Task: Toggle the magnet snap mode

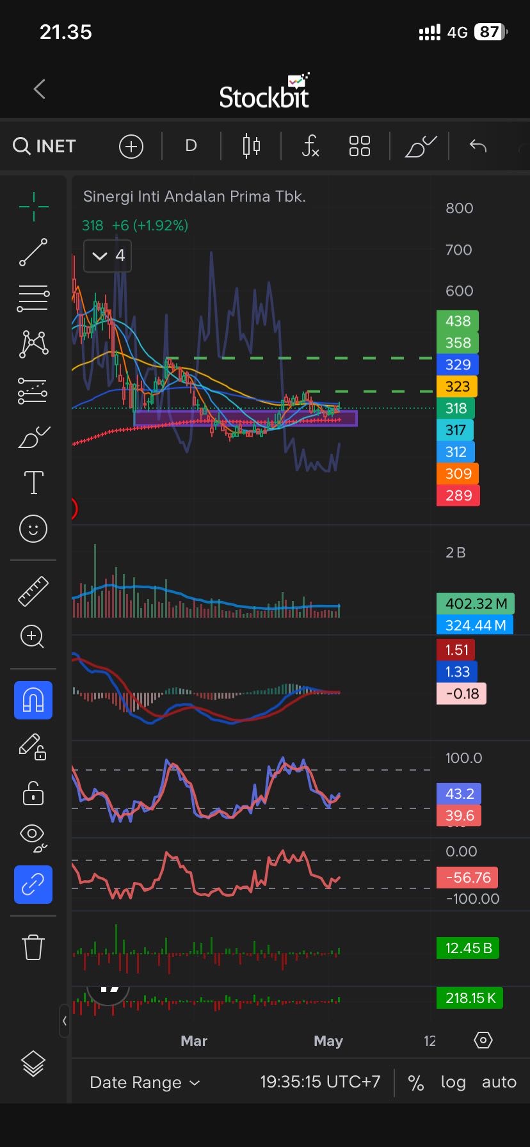Action: click(33, 700)
